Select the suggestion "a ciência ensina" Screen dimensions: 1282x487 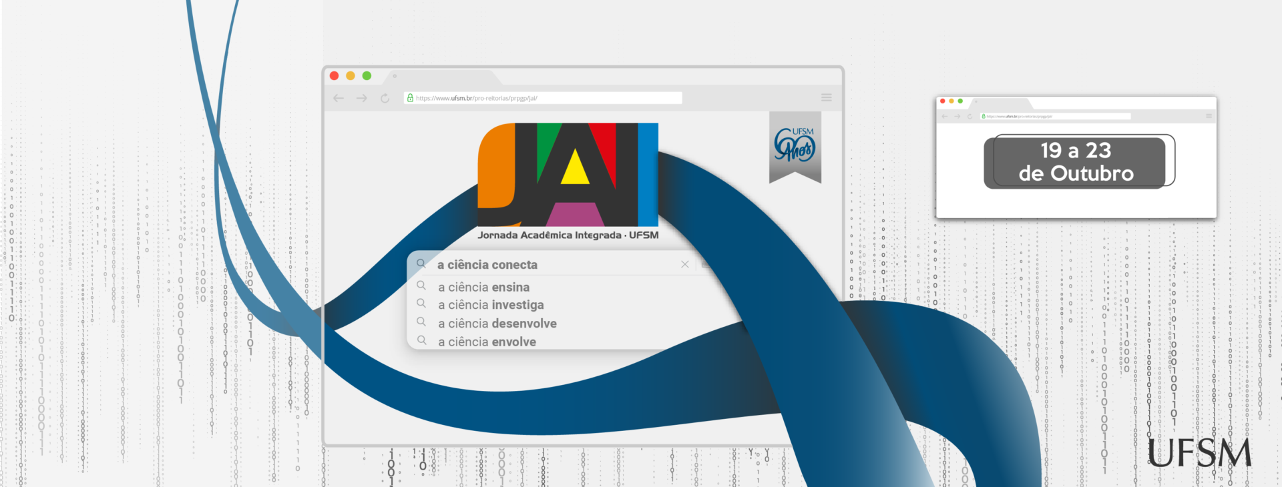(x=483, y=288)
